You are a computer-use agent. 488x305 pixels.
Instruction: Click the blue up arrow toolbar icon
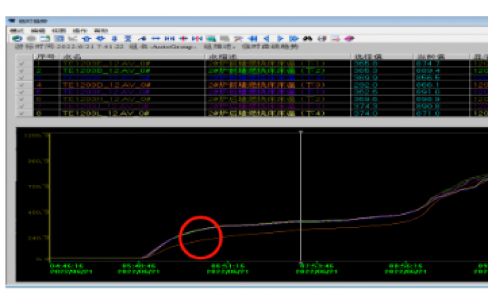pyautogui.click(x=85, y=38)
